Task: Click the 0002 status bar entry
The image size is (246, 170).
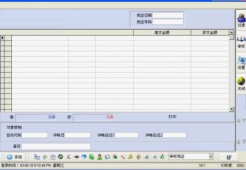Action: (x=241, y=165)
